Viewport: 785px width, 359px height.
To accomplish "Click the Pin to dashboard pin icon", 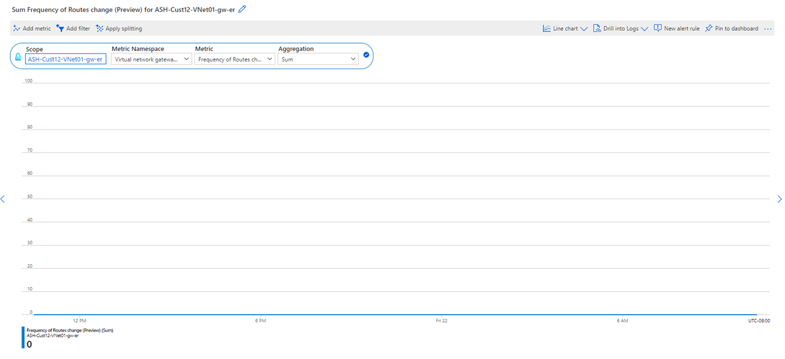I will (708, 29).
